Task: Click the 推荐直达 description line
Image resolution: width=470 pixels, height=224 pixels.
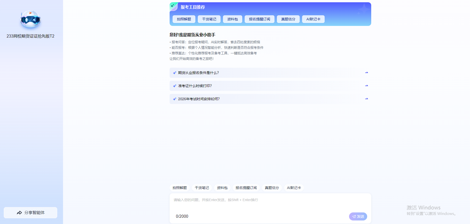Action: [213, 53]
